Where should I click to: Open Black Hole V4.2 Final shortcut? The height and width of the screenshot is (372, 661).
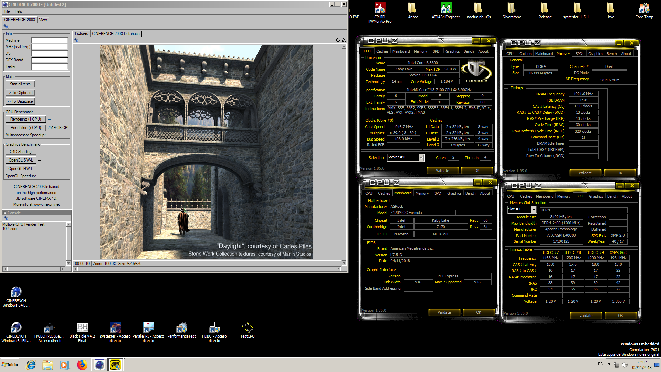(82, 332)
